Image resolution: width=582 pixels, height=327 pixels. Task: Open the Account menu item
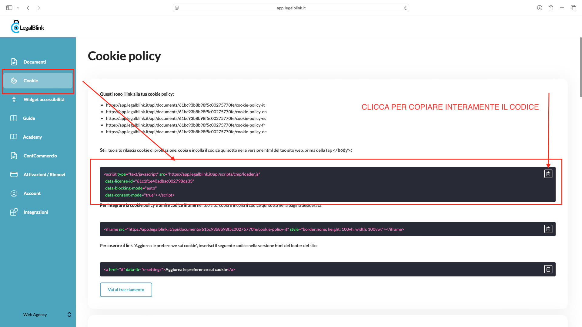coord(38,193)
